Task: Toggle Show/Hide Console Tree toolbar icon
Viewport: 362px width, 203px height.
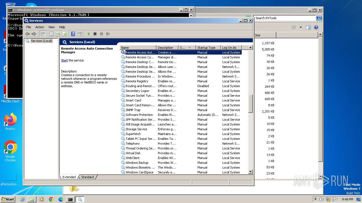Action: pyautogui.click(x=43, y=34)
